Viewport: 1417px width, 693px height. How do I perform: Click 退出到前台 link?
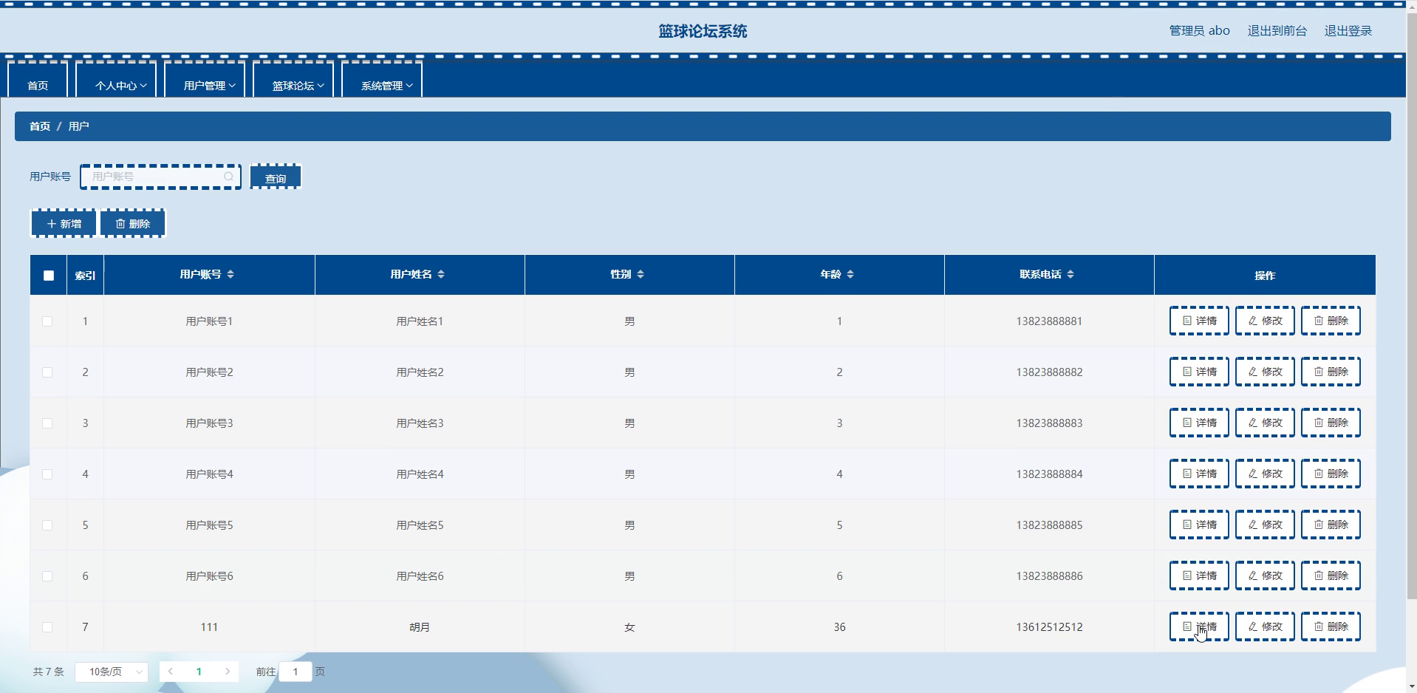coord(1277,31)
